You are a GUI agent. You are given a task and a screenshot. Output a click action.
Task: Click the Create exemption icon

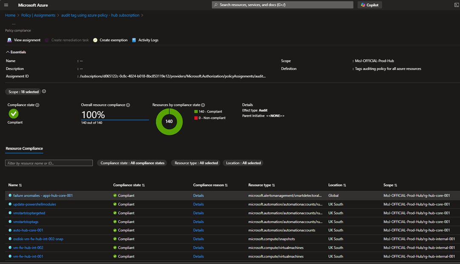(95, 40)
